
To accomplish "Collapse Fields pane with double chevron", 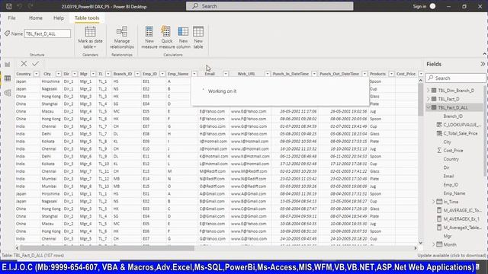I will coord(483,64).
